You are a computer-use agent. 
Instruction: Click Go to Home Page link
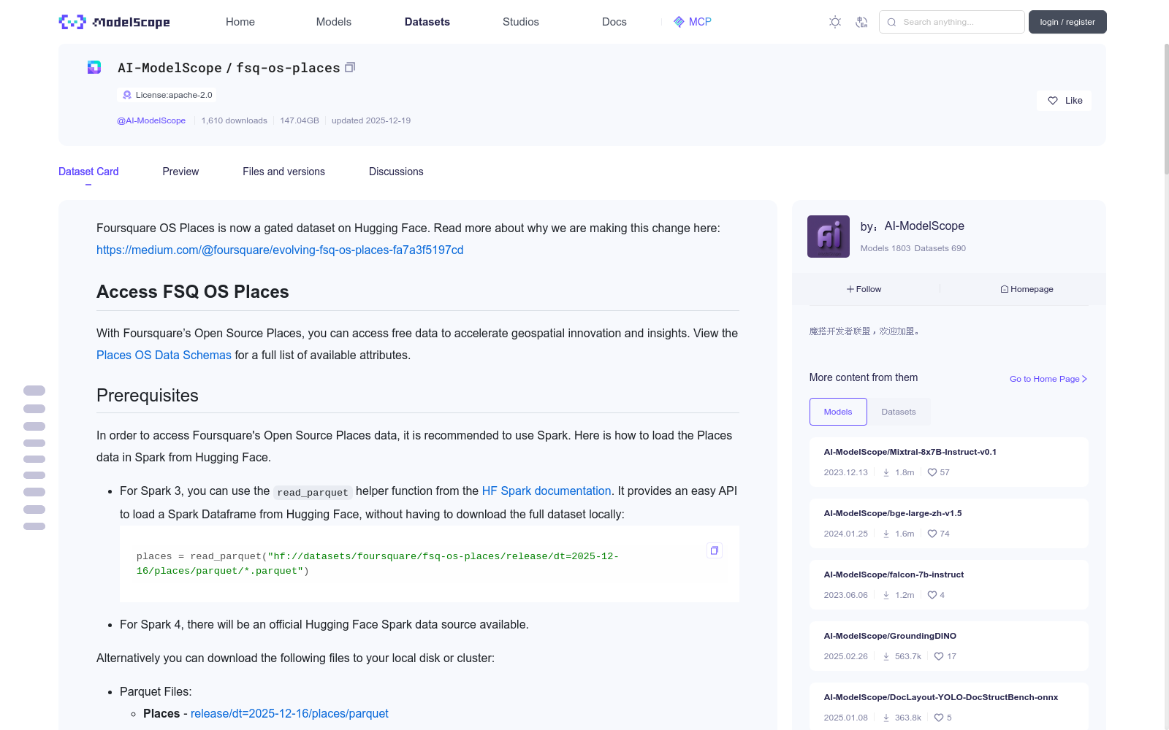coord(1048,379)
